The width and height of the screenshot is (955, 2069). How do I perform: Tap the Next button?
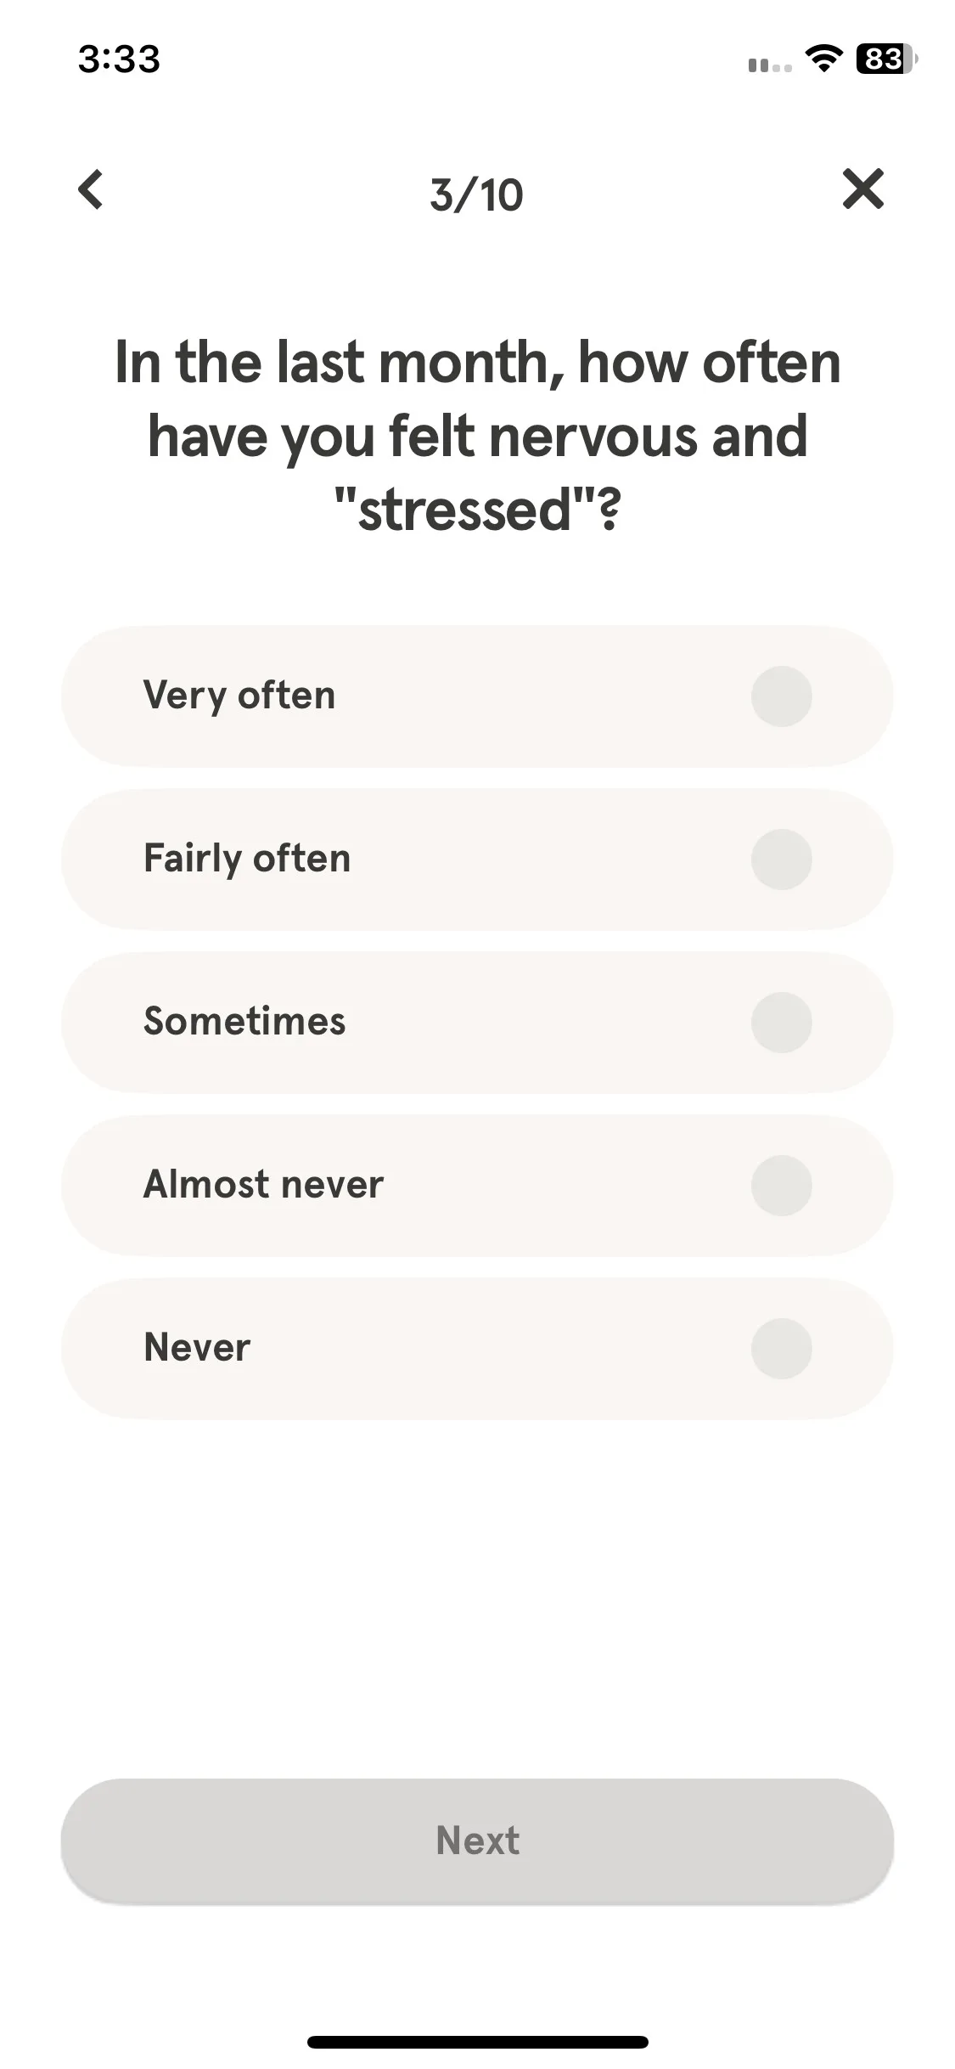point(477,1841)
